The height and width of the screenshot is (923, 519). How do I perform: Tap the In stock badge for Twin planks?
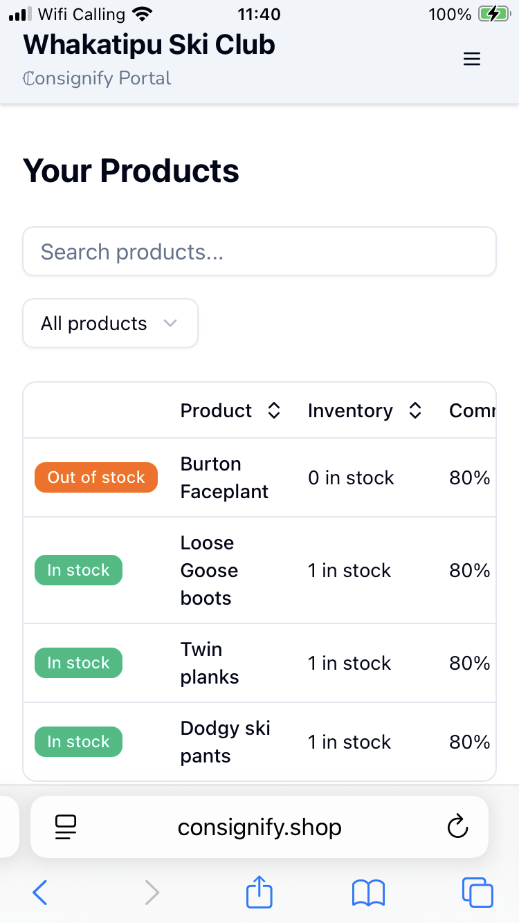coord(78,663)
